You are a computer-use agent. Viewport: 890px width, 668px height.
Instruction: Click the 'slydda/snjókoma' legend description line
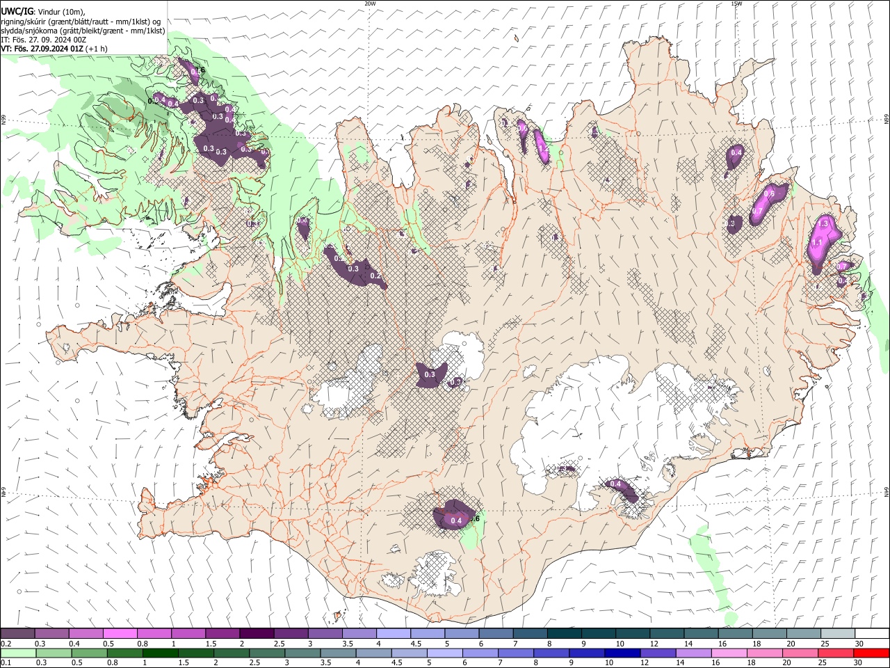[x=83, y=31]
